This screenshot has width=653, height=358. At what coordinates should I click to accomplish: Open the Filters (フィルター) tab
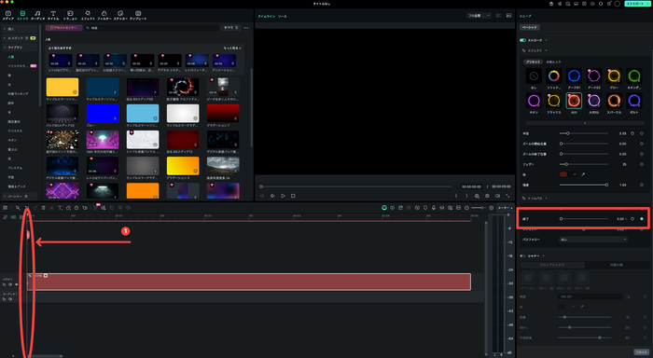pyautogui.click(x=104, y=16)
